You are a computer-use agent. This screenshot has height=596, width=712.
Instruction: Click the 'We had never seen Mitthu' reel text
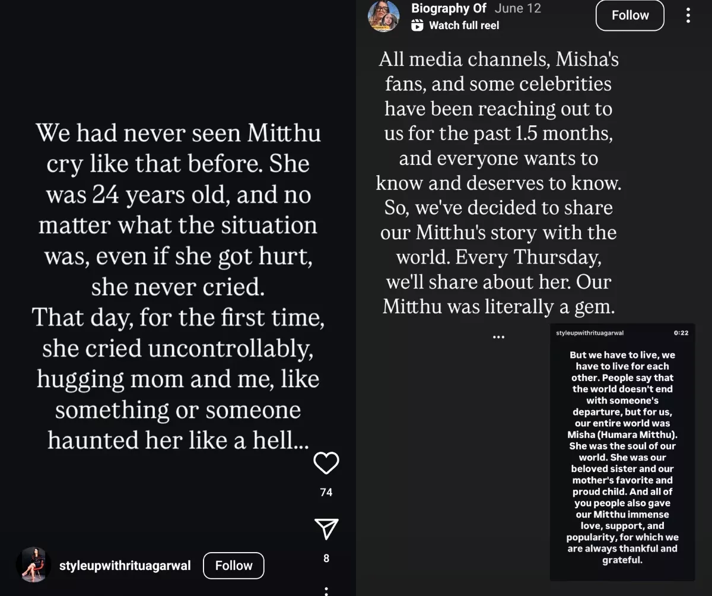[178, 287]
